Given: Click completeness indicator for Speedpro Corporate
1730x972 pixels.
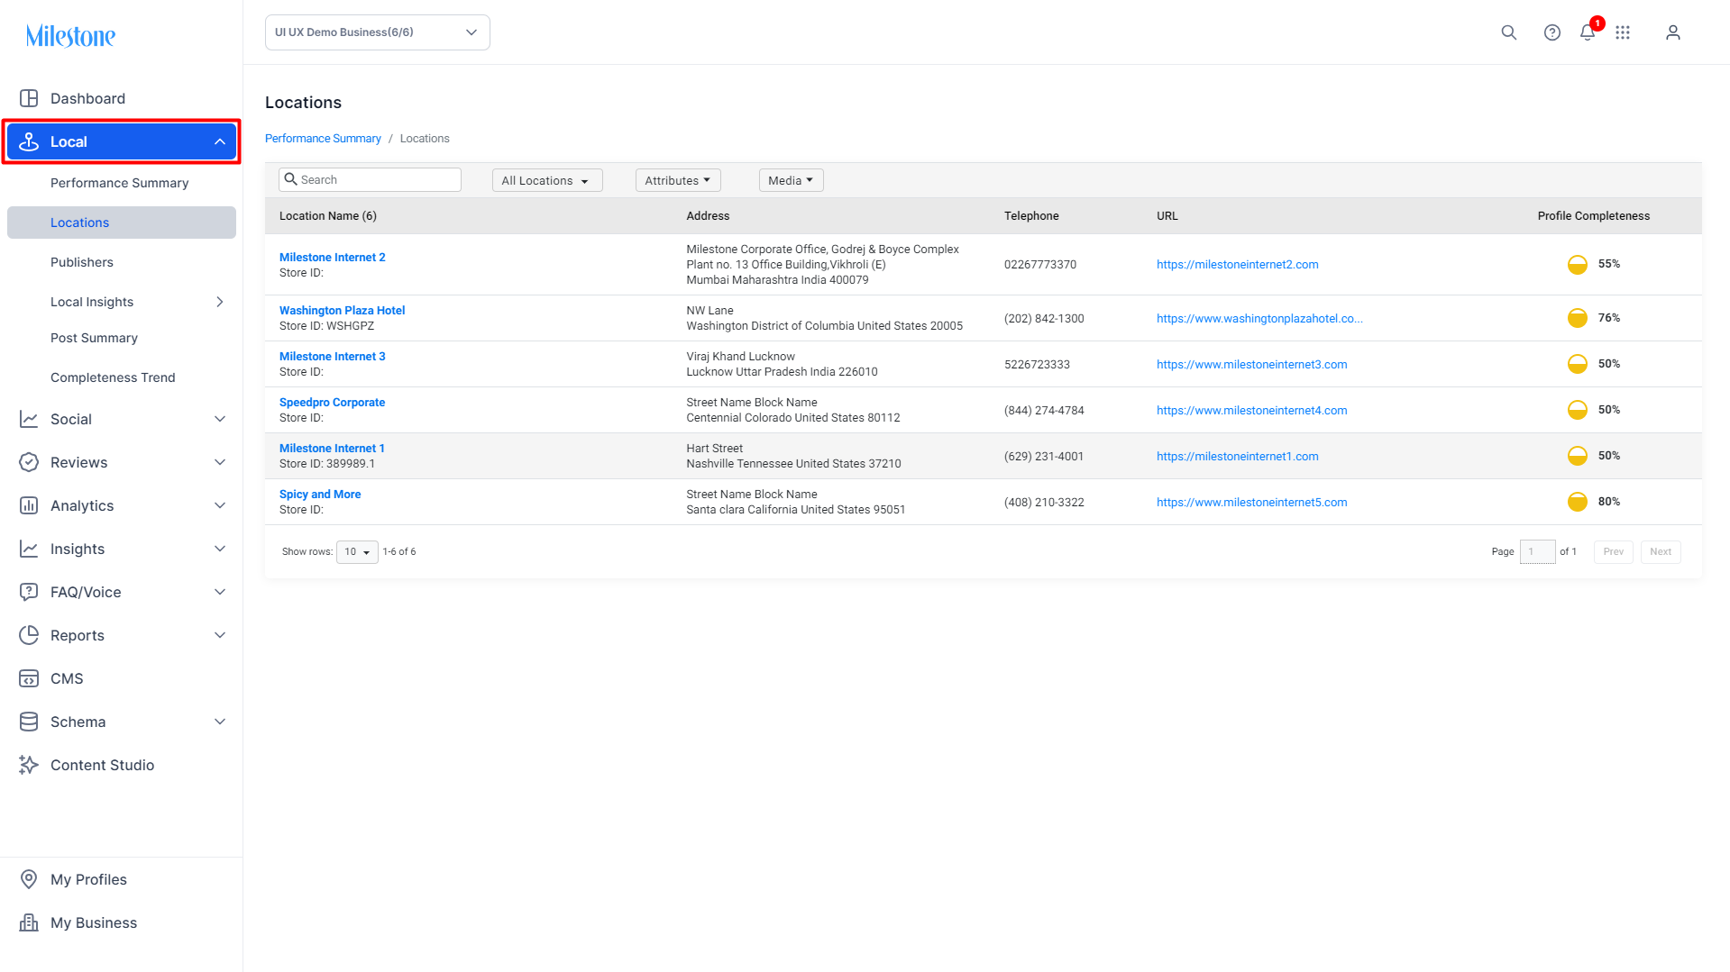Looking at the screenshot, I should 1578,410.
